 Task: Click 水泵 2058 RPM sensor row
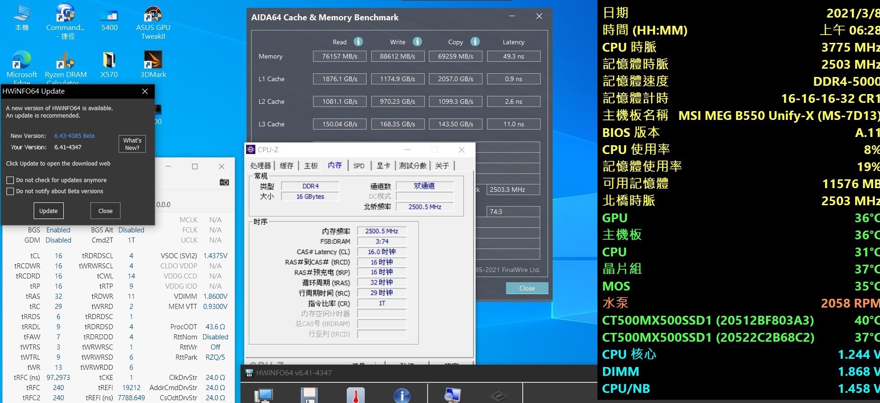pyautogui.click(x=741, y=303)
